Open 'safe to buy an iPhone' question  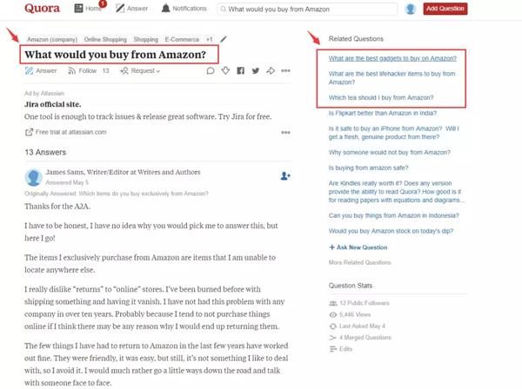394,133
